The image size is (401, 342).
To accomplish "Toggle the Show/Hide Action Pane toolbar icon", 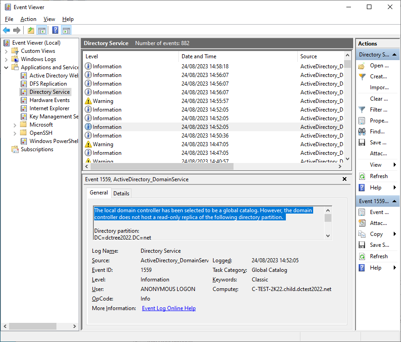I will 66,31.
